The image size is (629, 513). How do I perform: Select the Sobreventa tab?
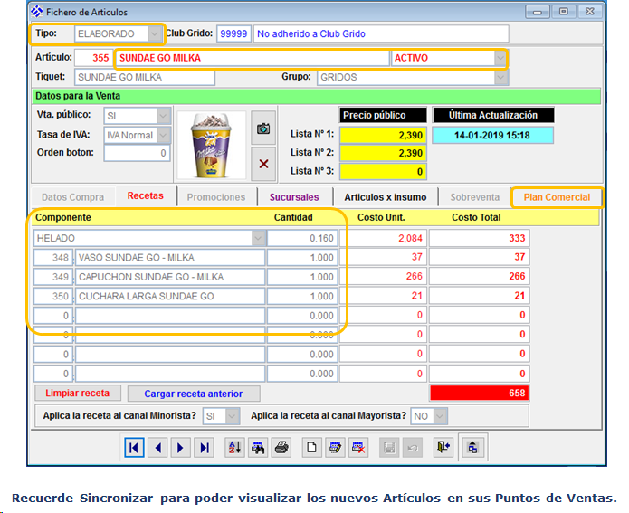point(474,197)
